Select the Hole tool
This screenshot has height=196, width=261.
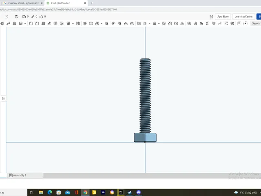click(62, 24)
